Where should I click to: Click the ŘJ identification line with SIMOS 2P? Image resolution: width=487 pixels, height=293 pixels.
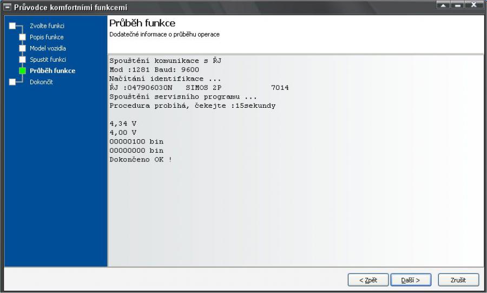click(199, 88)
